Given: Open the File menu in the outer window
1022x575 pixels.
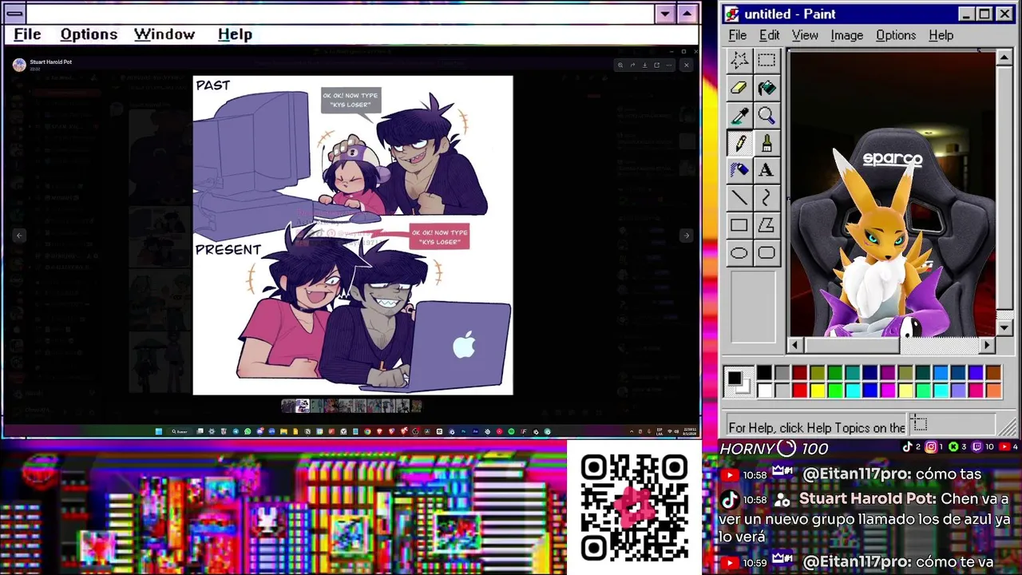Looking at the screenshot, I should pyautogui.click(x=27, y=34).
